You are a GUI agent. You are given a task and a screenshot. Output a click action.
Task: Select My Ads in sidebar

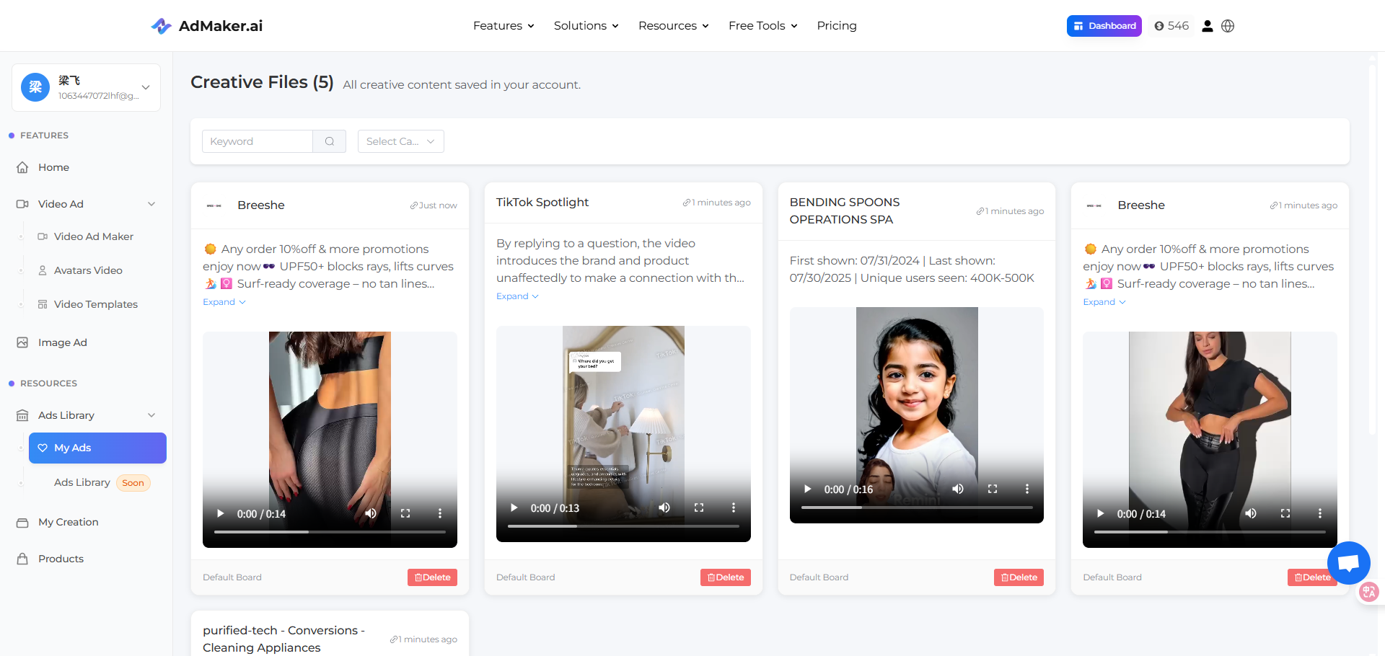(97, 448)
